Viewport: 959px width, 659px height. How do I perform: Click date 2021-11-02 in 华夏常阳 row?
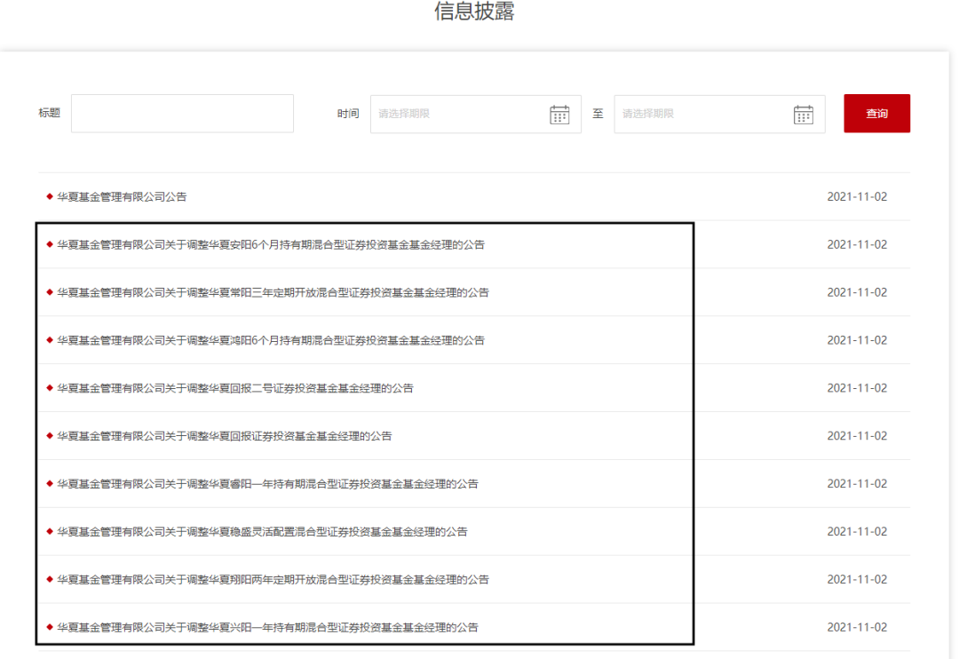coord(857,292)
